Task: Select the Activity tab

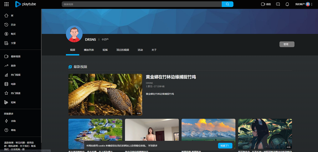Action: pos(140,50)
